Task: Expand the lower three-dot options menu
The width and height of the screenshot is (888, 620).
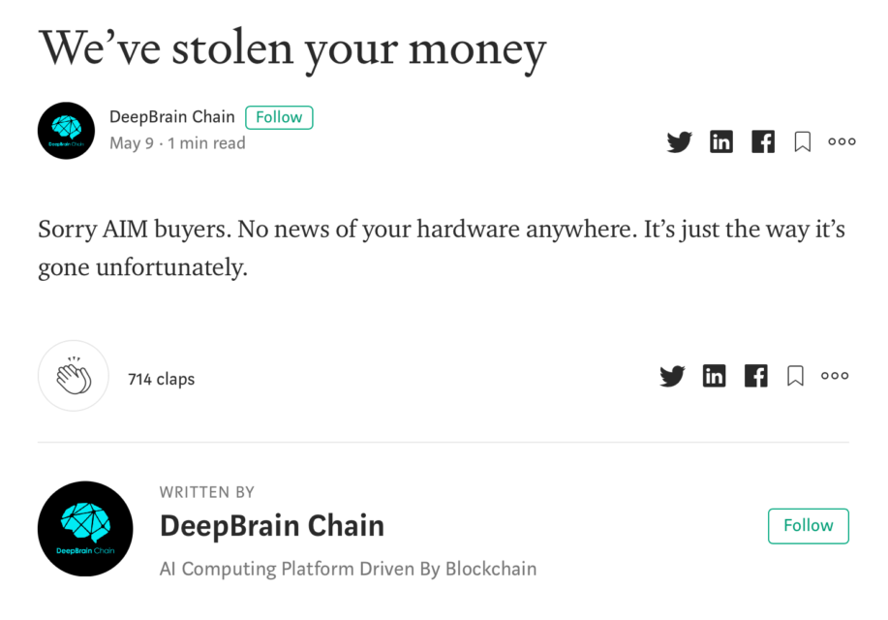Action: coord(835,376)
